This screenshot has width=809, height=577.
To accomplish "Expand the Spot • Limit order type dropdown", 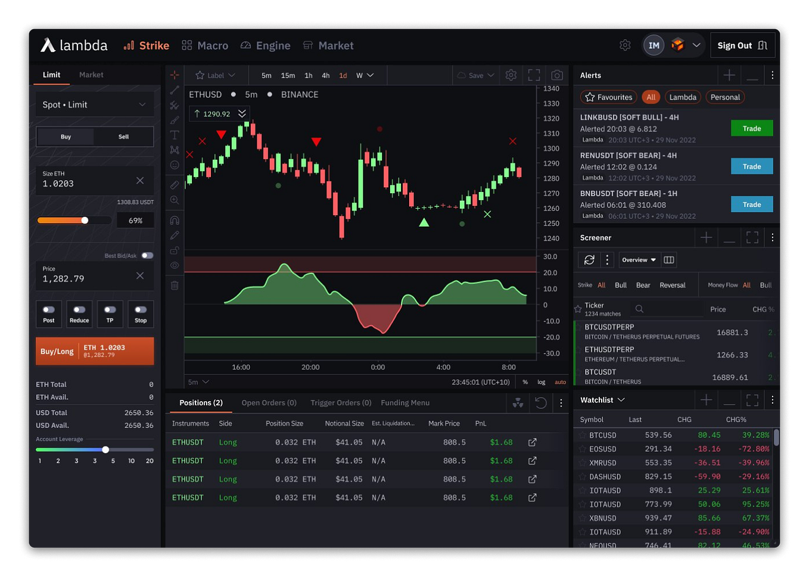I will 94,104.
